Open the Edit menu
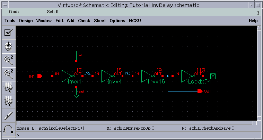This screenshot has width=263, height=140. 59,21
